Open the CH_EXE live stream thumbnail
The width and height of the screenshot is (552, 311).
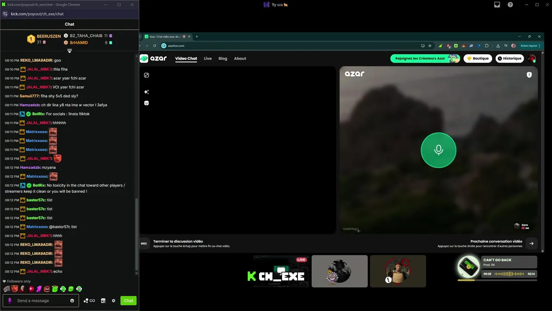tap(281, 271)
